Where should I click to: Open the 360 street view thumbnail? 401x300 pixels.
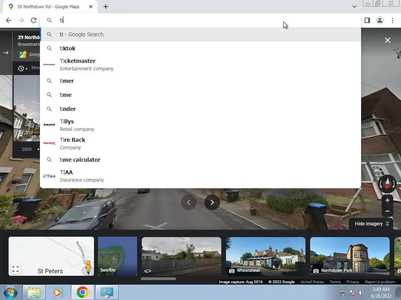(x=181, y=256)
